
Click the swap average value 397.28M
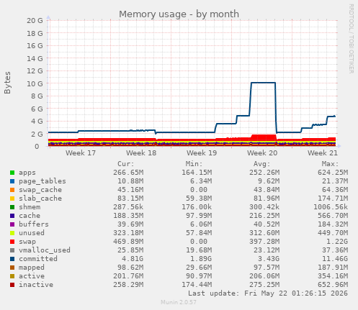coord(264,242)
